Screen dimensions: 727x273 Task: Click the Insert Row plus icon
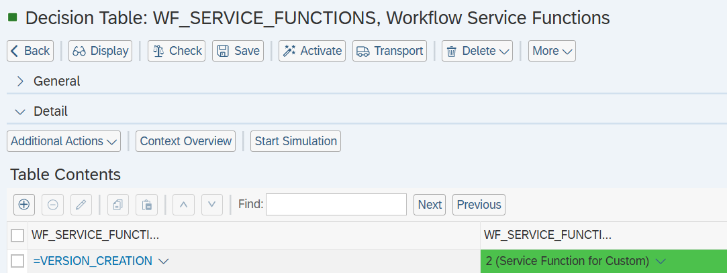pos(23,205)
